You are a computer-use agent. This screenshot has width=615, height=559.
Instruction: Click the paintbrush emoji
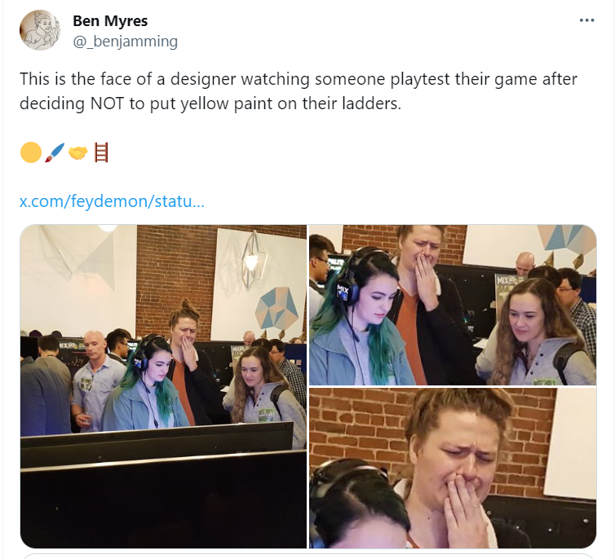pyautogui.click(x=55, y=152)
